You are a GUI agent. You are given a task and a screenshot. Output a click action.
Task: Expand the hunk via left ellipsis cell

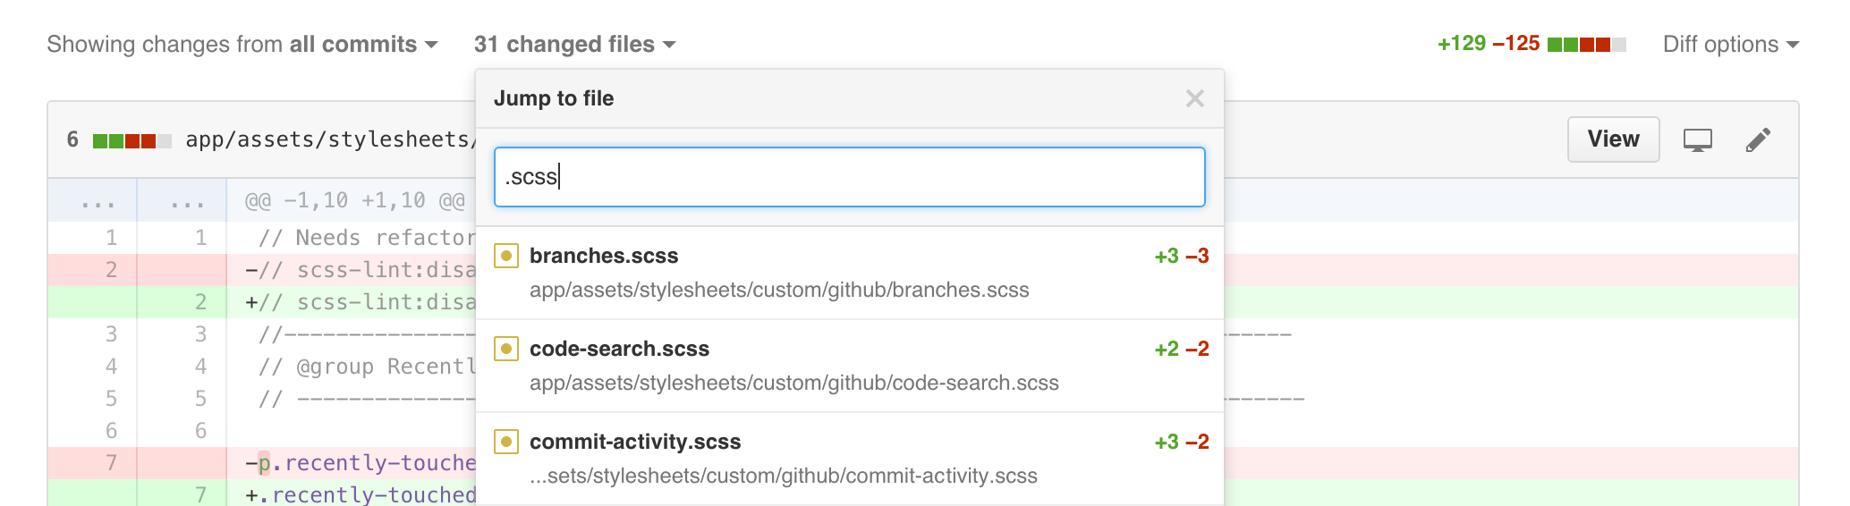coord(97,200)
